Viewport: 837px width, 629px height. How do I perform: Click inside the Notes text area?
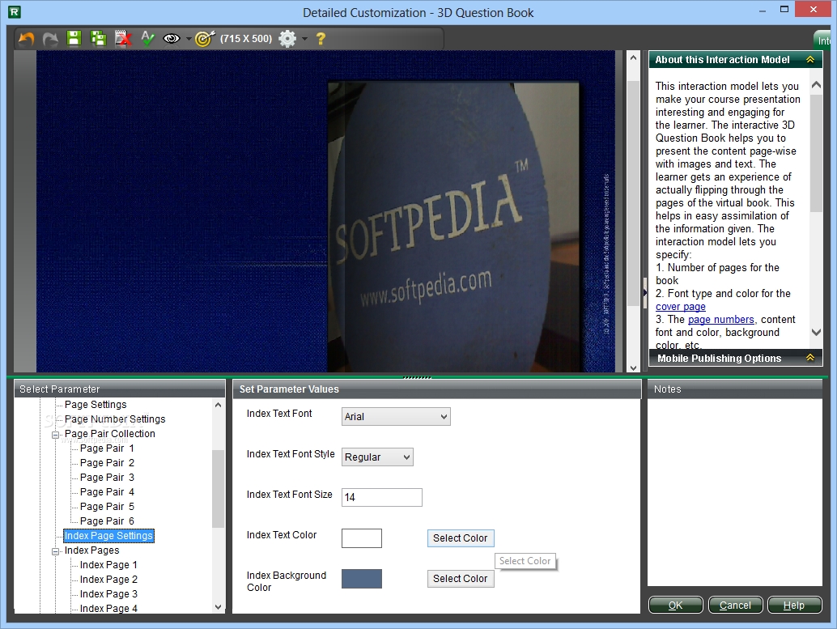click(x=734, y=491)
